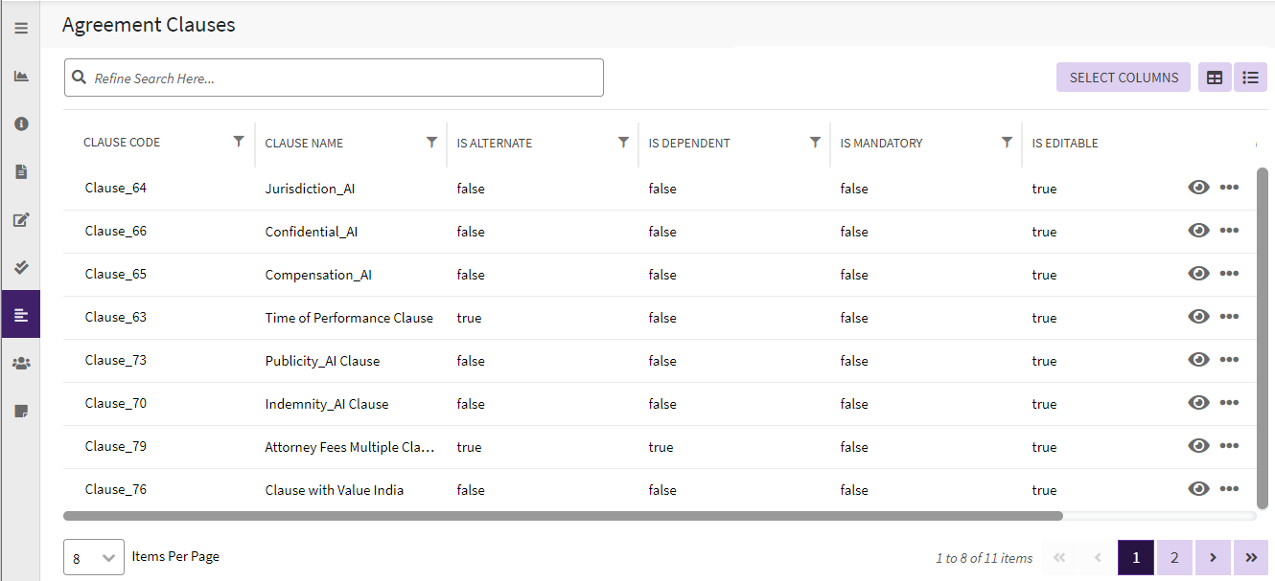Click the Refine Search input field
This screenshot has width=1275, height=581.
point(345,78)
